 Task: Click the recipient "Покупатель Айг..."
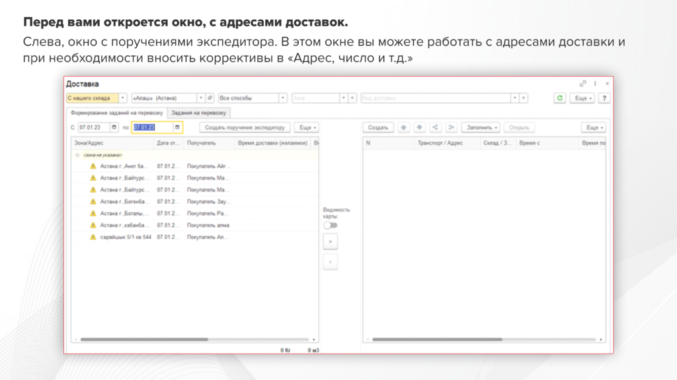208,166
